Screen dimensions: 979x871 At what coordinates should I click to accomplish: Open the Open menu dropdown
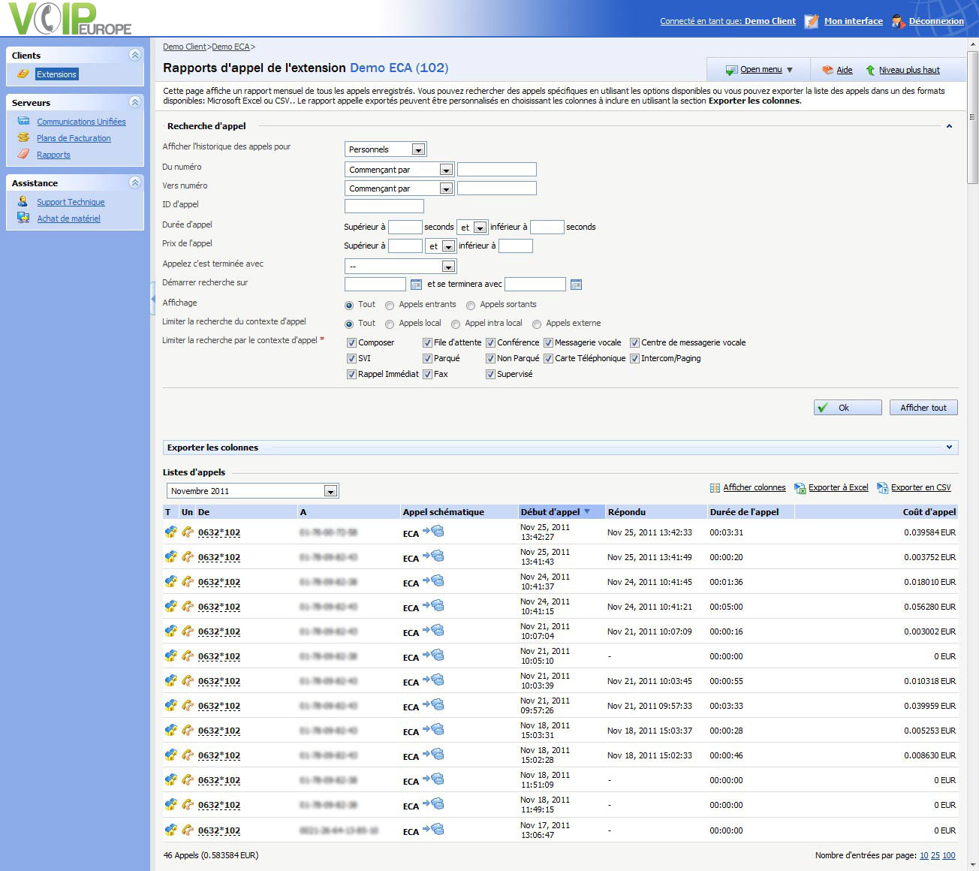pyautogui.click(x=760, y=70)
